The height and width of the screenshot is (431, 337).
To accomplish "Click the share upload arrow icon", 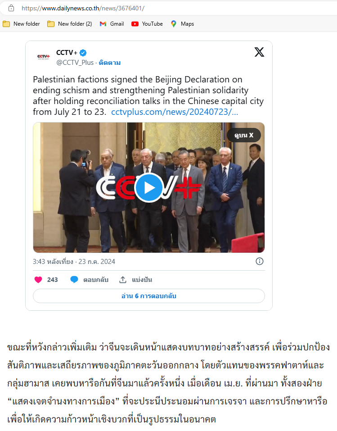I will 123,280.
